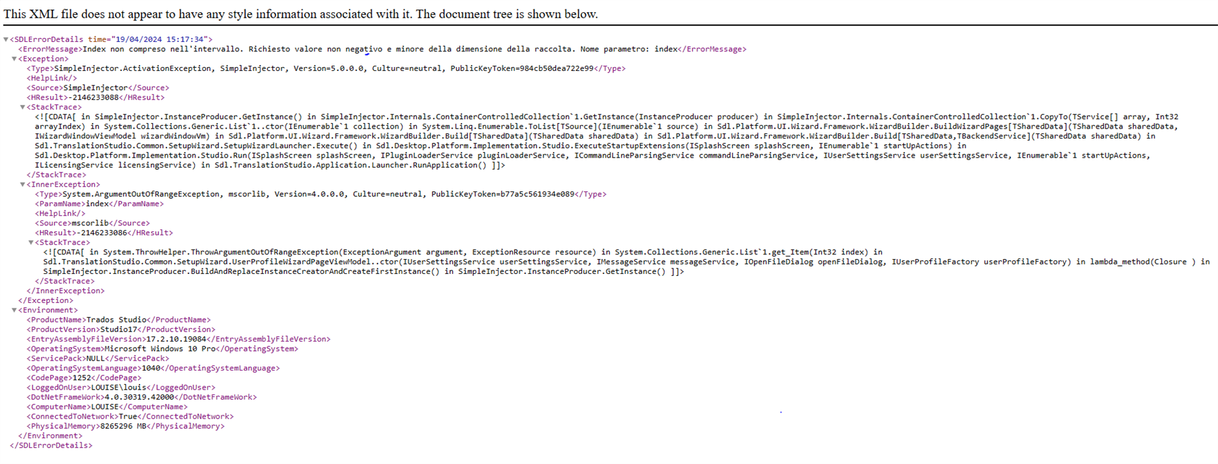The height and width of the screenshot is (464, 1218).
Task: Click the HelpLink tag below the SimpleInjector Type line
Action: point(52,78)
